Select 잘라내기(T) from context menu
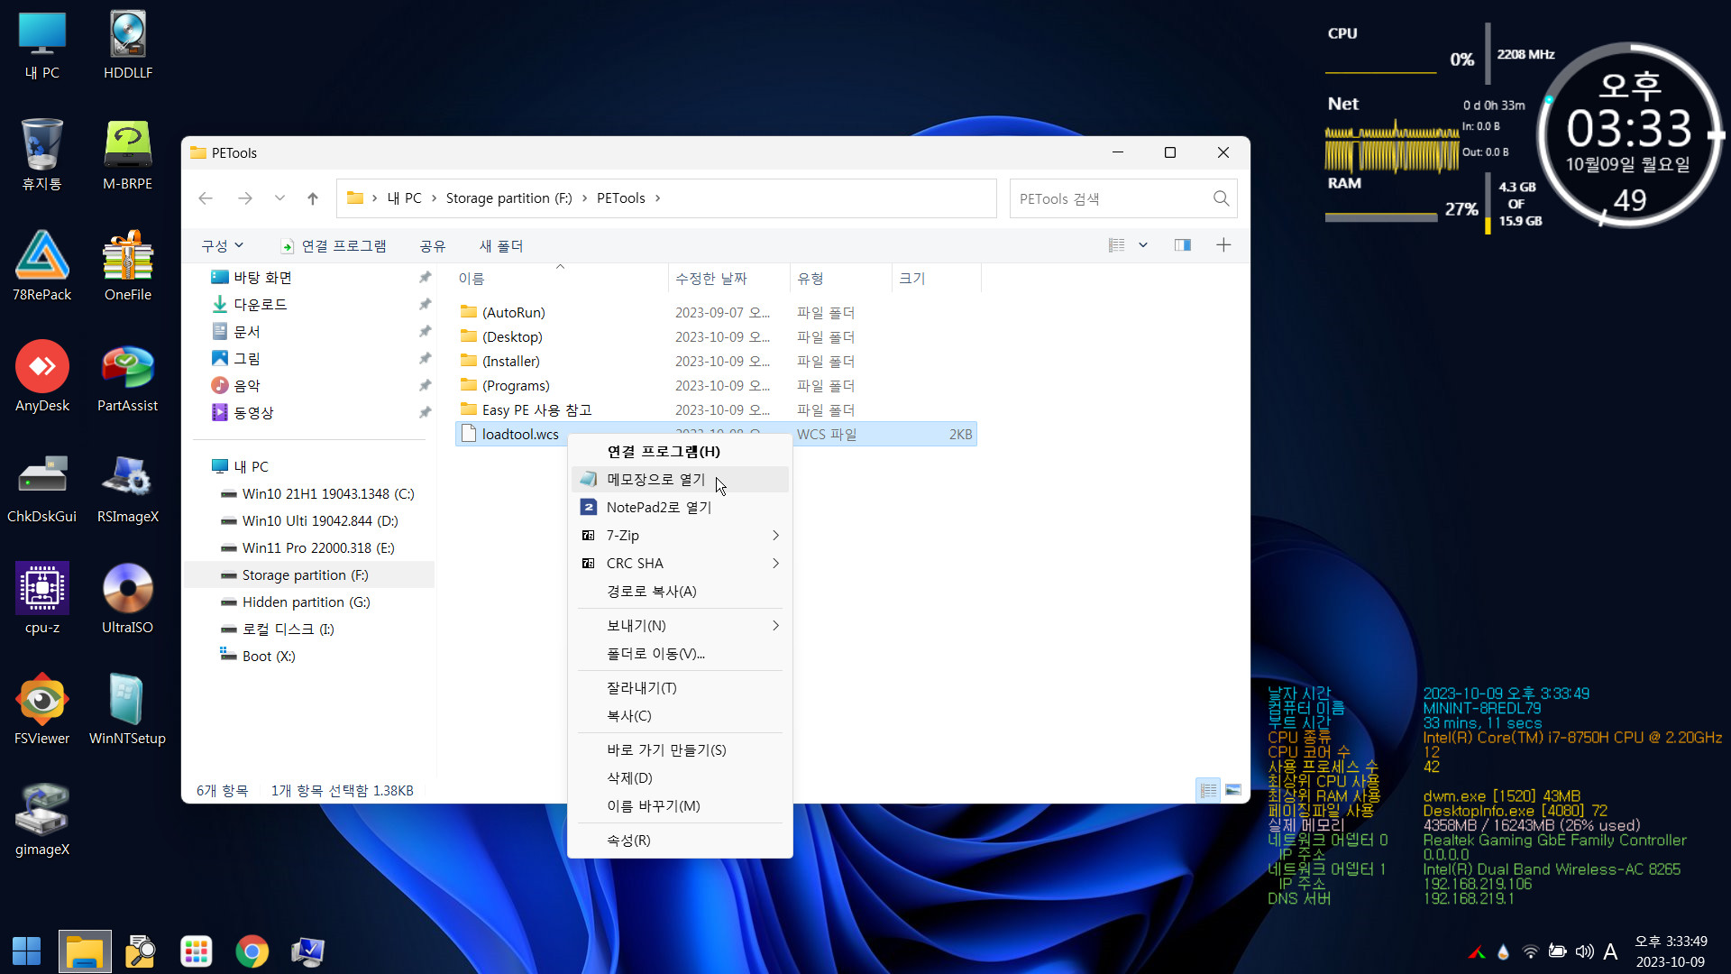This screenshot has height=974, width=1731. (x=680, y=688)
